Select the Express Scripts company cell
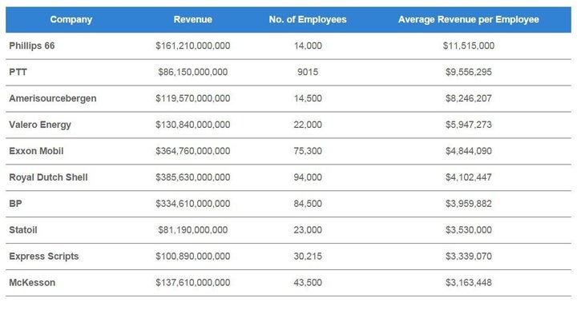Image resolution: width=577 pixels, height=310 pixels. (44, 256)
